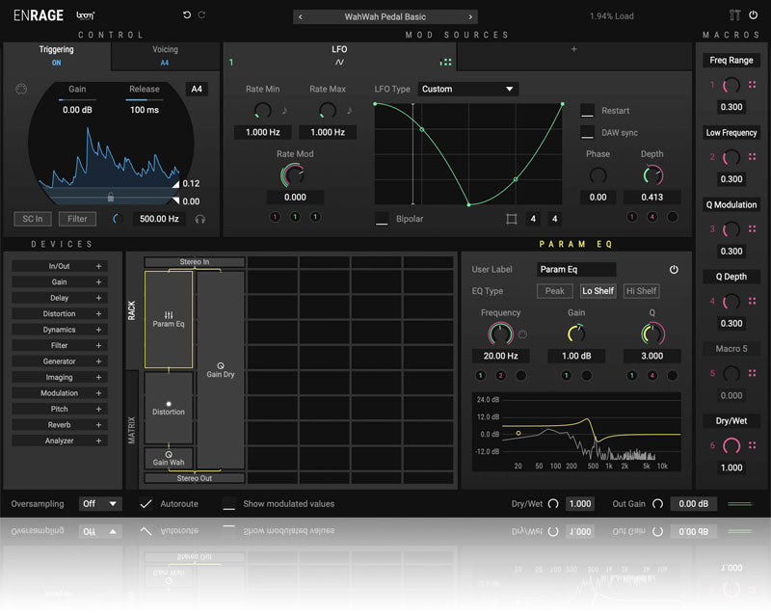The width and height of the screenshot is (771, 614).
Task: Select Gain Dry device in rack
Action: pyautogui.click(x=221, y=370)
